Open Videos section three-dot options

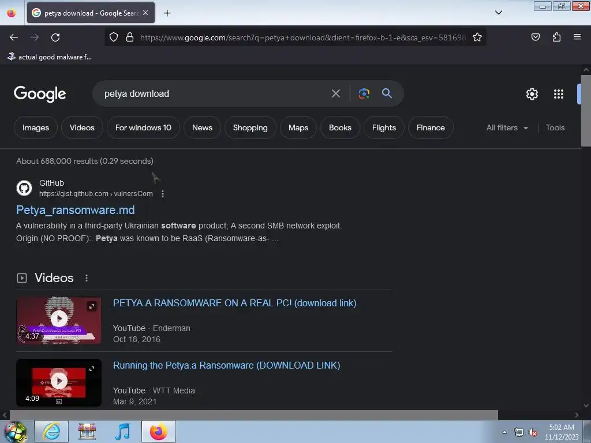click(x=87, y=278)
